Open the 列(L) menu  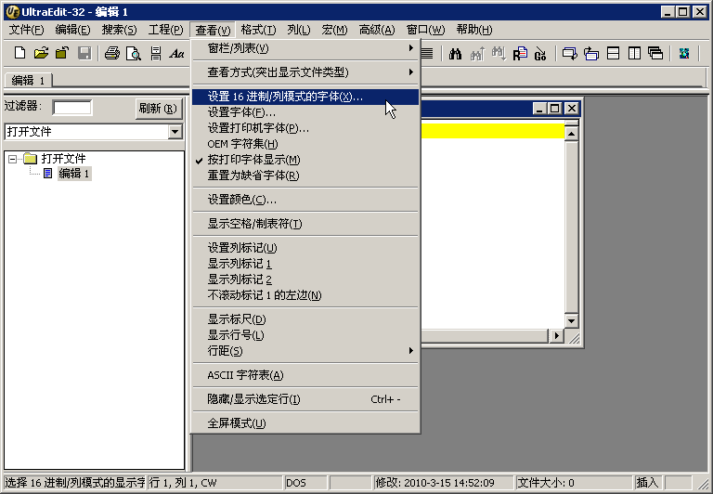(x=298, y=30)
